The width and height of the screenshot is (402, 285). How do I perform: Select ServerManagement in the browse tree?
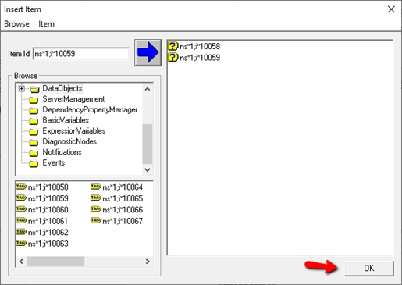(73, 99)
